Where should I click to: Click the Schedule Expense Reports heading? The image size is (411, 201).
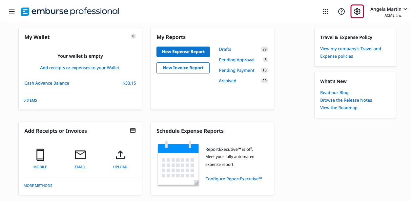click(190, 131)
